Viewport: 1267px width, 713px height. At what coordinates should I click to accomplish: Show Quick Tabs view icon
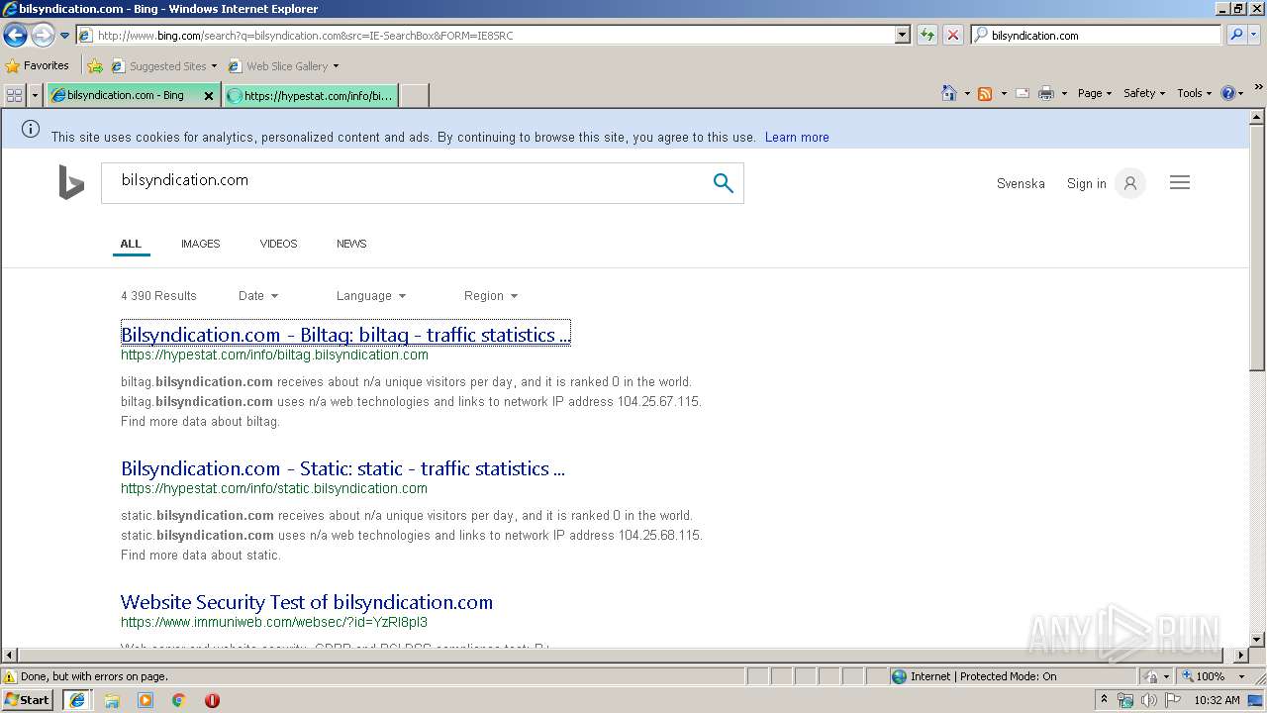(14, 95)
